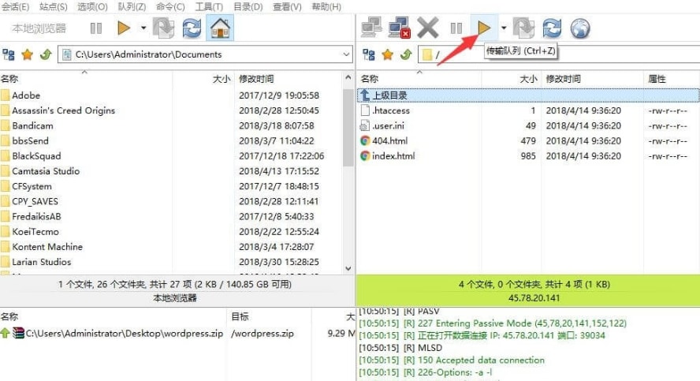Click the disconnect icon with red mark
Screen dimensions: 700x381
(x=400, y=29)
